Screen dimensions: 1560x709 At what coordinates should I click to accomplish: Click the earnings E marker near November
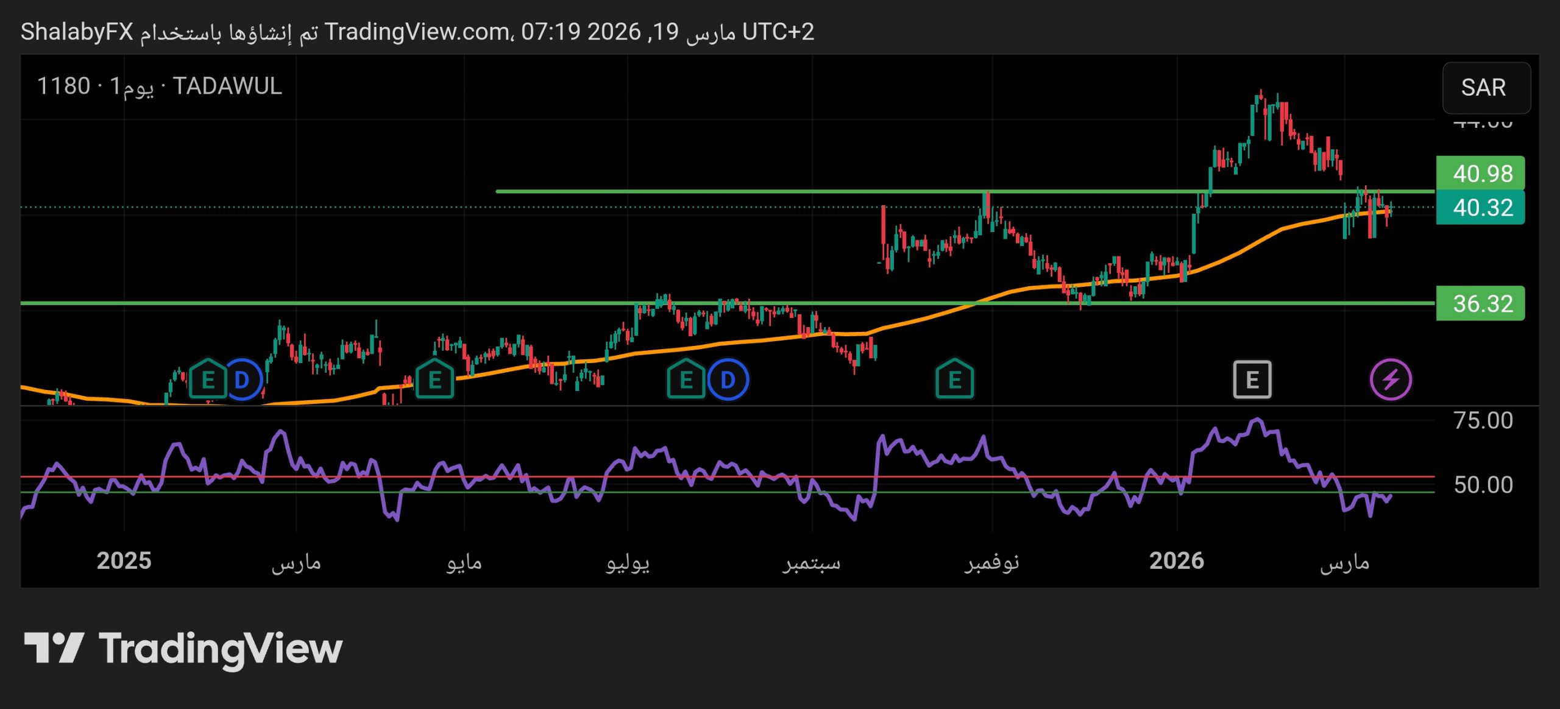click(954, 380)
